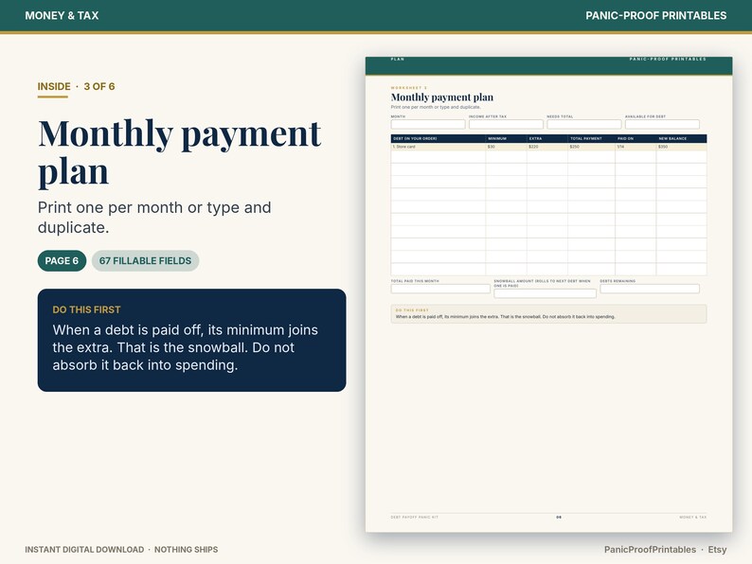Click the snowball tip paragraph in navy box
752x564 pixels.
click(x=185, y=347)
